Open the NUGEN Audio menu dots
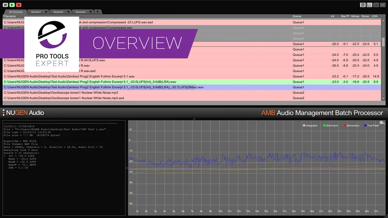The image size is (388, 218). pos(4,113)
